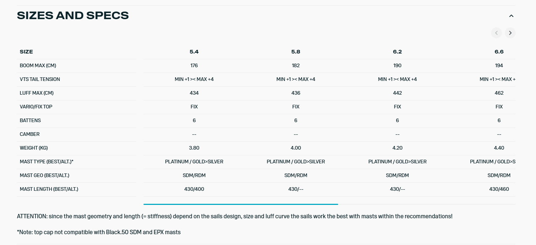Screen dimensions: 536x245
Task: Select the 5.8 size column header
Action: coord(296,52)
